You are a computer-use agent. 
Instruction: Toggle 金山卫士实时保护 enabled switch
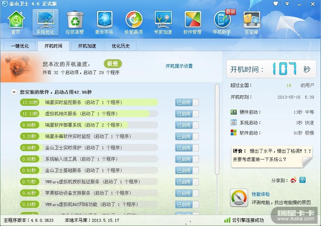[x=187, y=148]
